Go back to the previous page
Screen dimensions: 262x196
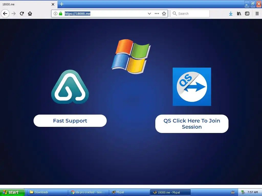[x=5, y=14]
